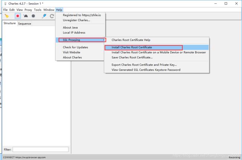Viewport: 242px width, 160px height.
Task: Click Install Charles Root Certificate
Action: (157, 47)
